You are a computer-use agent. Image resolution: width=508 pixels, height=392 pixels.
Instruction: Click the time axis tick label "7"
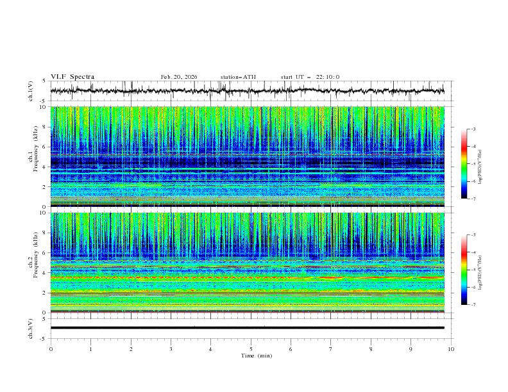click(x=331, y=349)
